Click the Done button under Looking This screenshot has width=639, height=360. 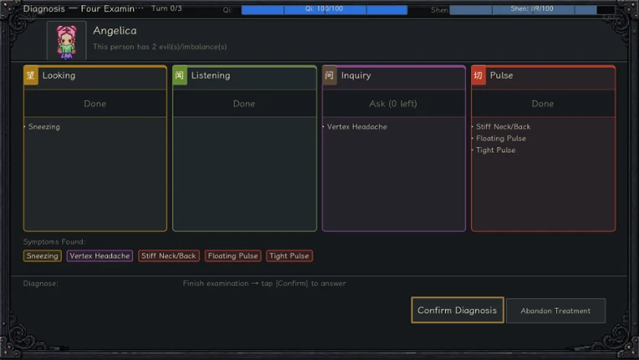(x=95, y=104)
